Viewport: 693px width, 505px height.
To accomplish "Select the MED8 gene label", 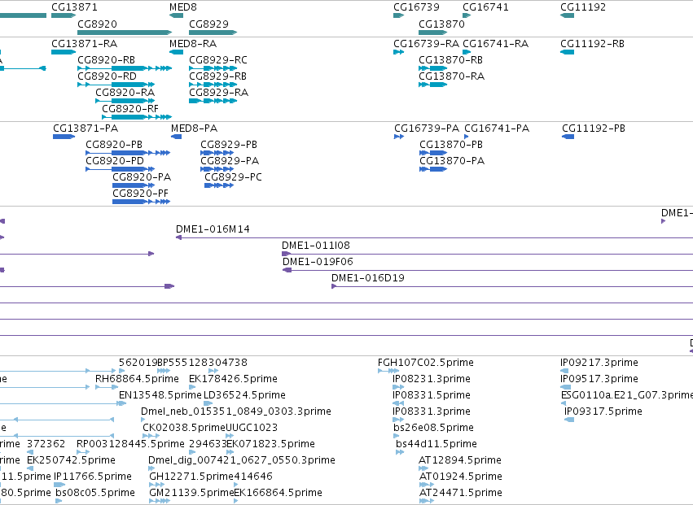I will point(183,7).
